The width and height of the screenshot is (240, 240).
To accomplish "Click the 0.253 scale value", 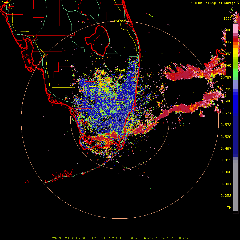I will 226,196.
